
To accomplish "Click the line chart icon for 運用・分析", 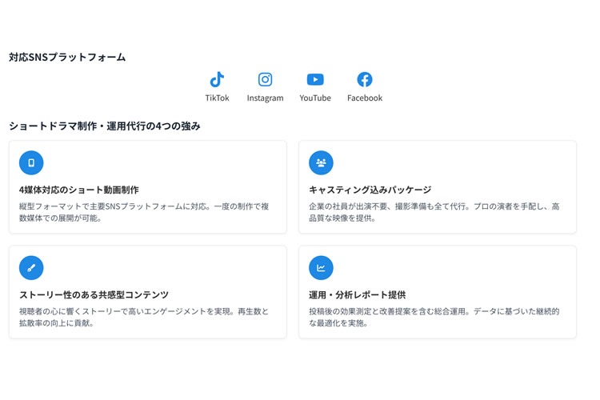I will (321, 267).
